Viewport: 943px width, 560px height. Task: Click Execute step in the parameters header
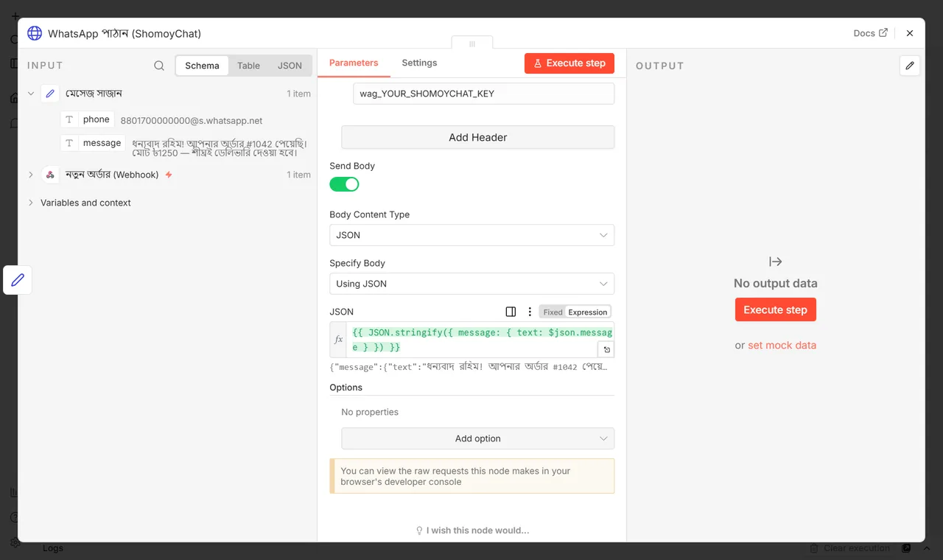[569, 63]
